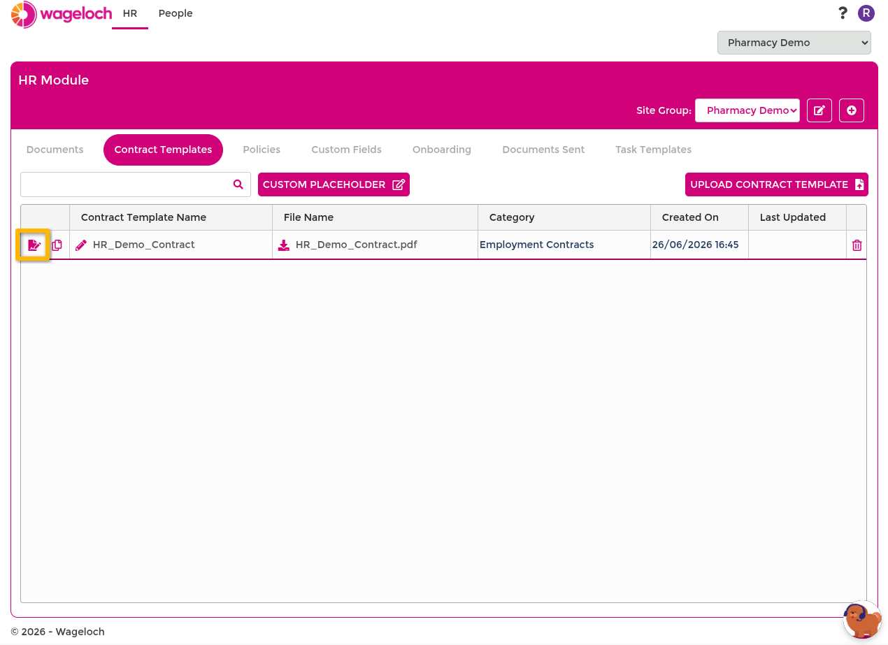Sort by the Created On column header
This screenshot has height=645, width=888.
click(690, 217)
